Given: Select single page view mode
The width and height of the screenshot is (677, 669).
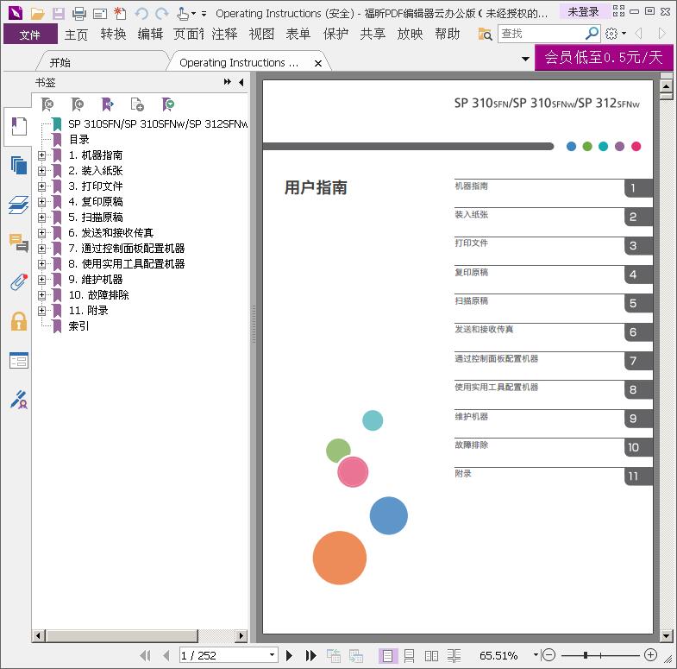Looking at the screenshot, I should (387, 655).
